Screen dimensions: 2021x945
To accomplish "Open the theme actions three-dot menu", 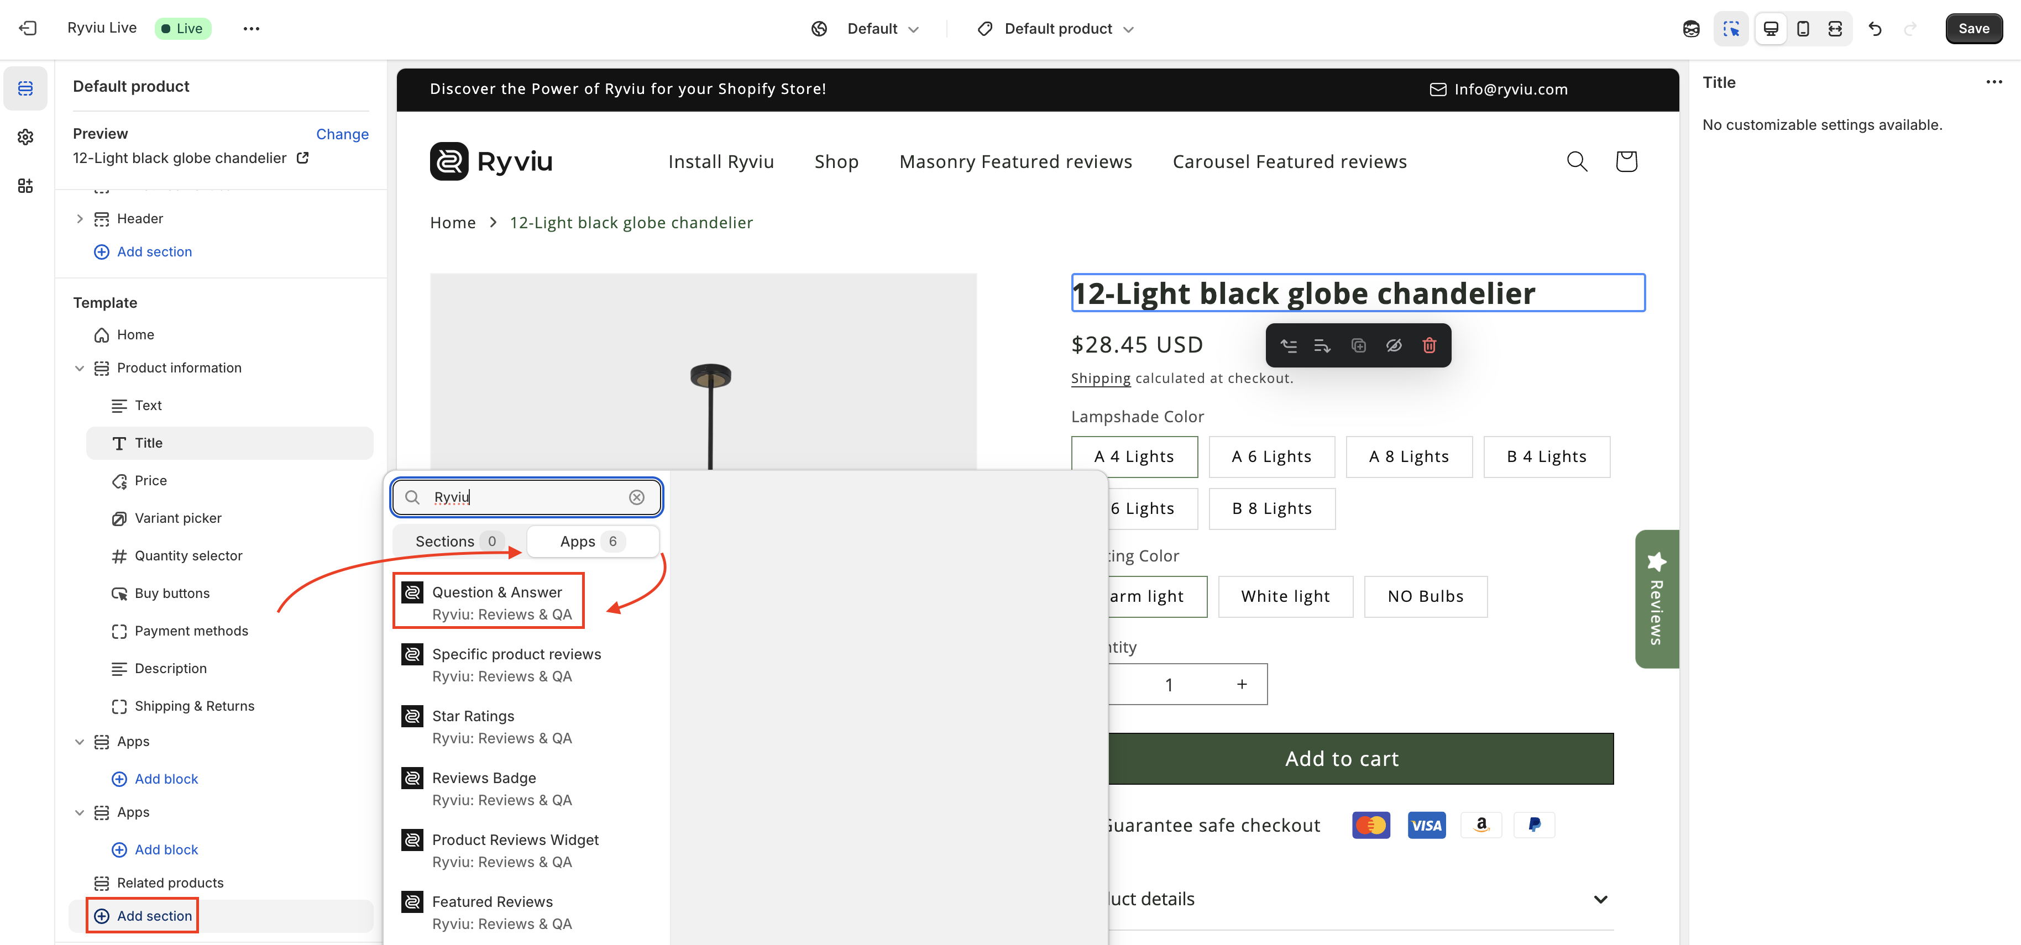I will coord(251,28).
